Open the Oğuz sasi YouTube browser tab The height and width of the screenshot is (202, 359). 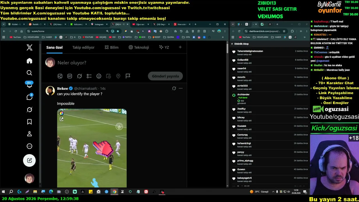141,24
